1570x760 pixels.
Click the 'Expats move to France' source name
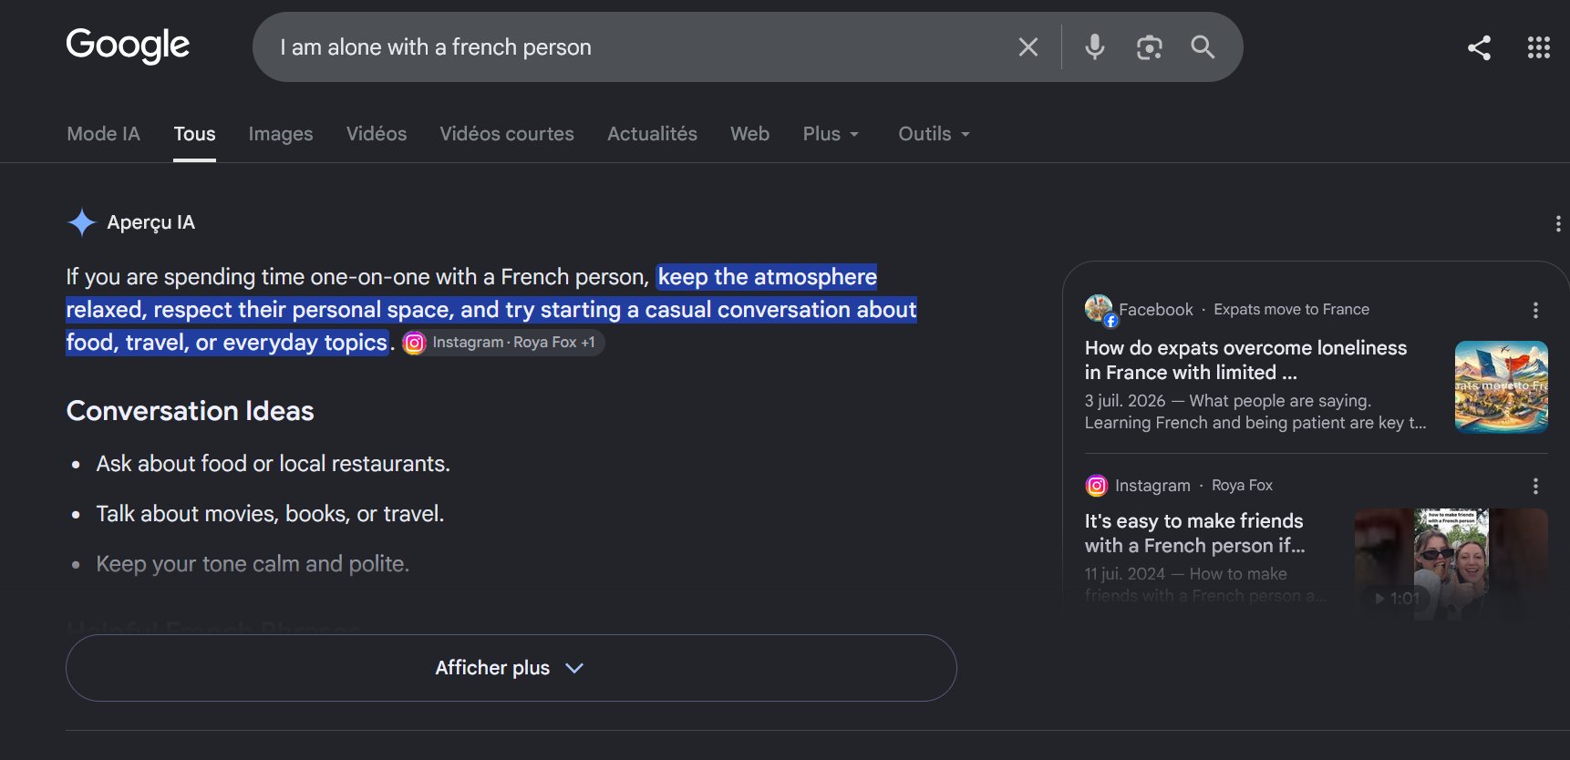click(x=1291, y=310)
